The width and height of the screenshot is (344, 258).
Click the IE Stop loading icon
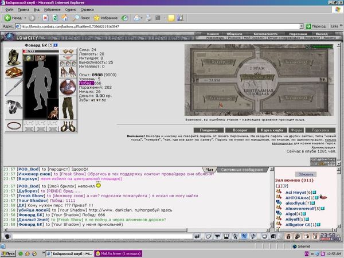coord(45,18)
